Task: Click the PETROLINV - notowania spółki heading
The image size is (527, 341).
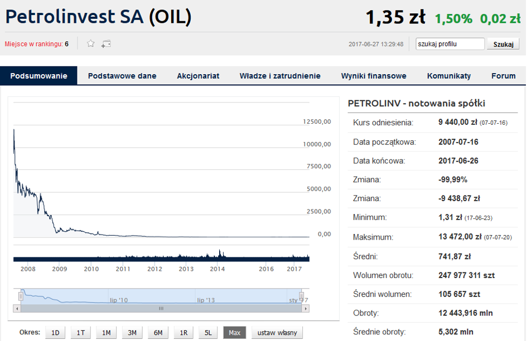Action: pos(417,103)
